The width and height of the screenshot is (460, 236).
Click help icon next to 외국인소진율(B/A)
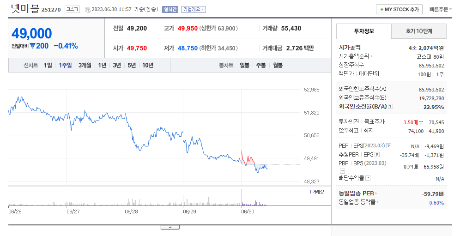coord(390,107)
